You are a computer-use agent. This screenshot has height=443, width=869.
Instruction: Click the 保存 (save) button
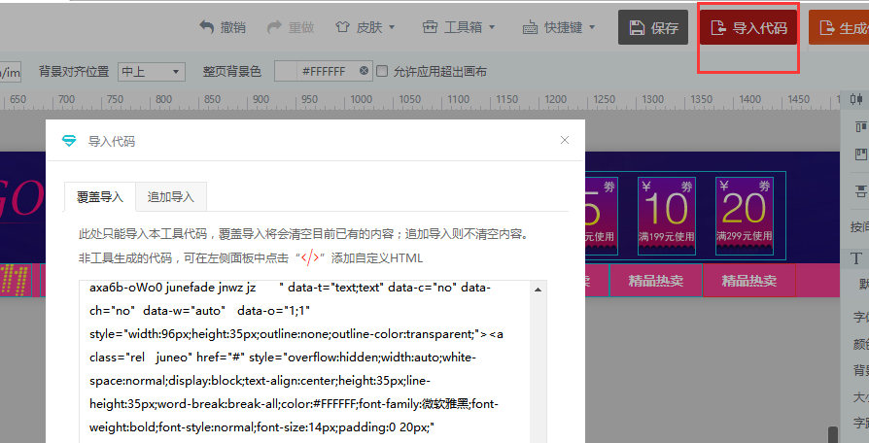(x=654, y=28)
